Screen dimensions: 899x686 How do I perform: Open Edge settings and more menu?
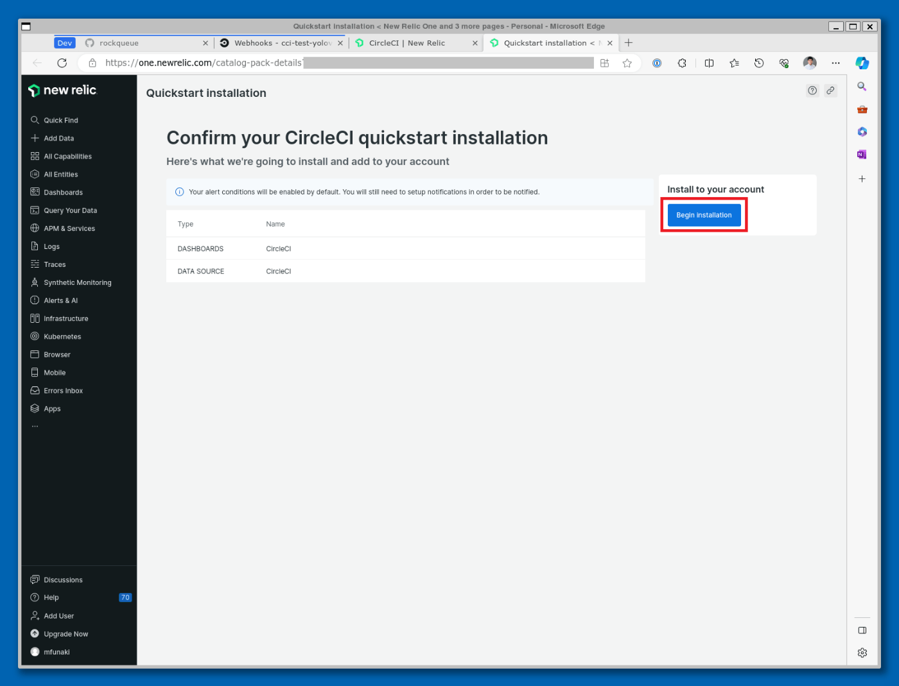835,63
